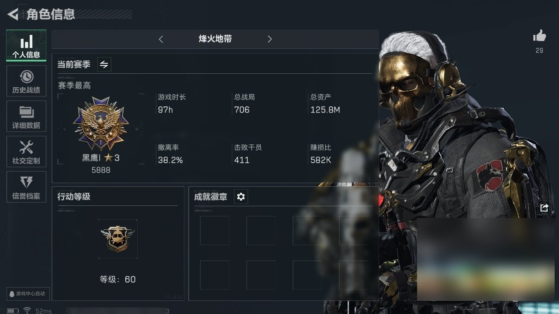Open the 历史战绩 history tab
Image resolution: width=559 pixels, height=314 pixels.
(26, 81)
